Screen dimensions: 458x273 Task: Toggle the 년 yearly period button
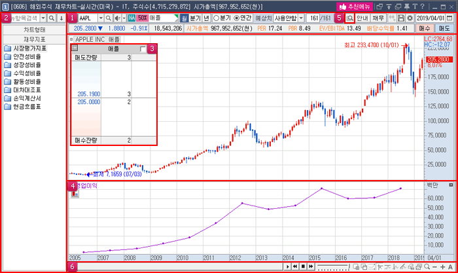206,18
